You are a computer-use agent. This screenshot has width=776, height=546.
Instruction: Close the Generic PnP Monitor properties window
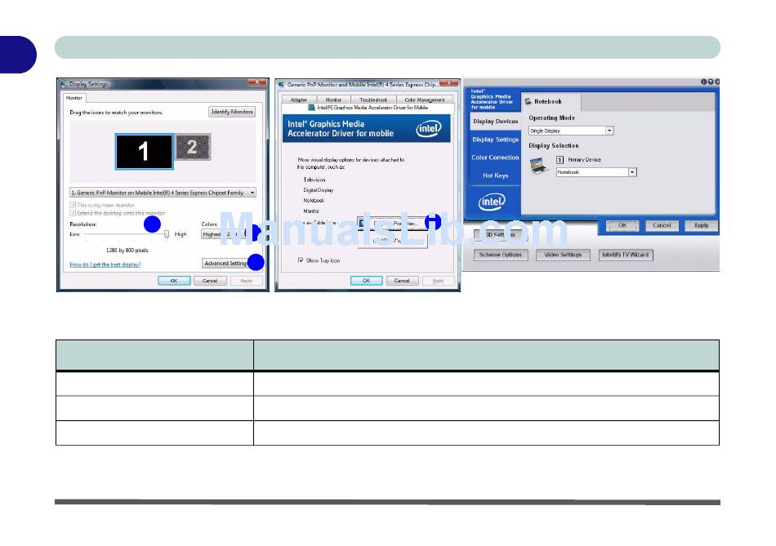click(449, 83)
